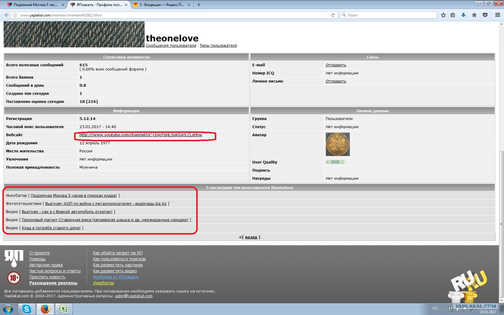Viewport: 504px width, 315px height.
Task: Click 'Отправить' in the Личное письмо row
Action: (336, 81)
